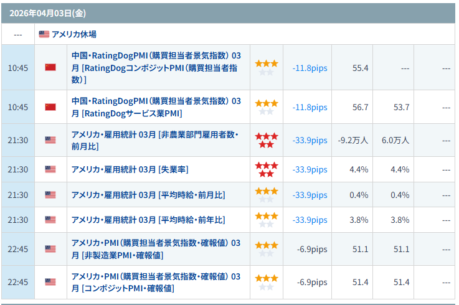Viewport: 459px width, 305px height.
Task: Open アメリカ雇用統計 失業率 link
Action: (x=130, y=169)
